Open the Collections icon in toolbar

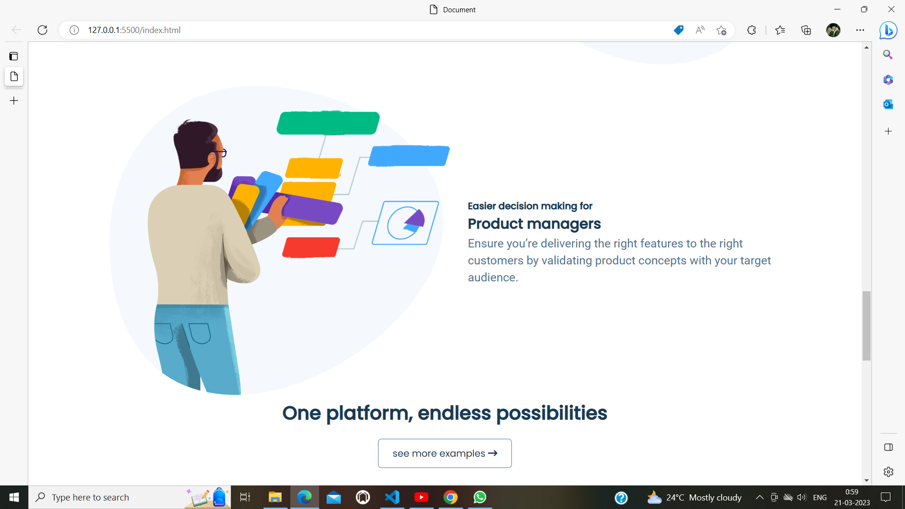point(806,30)
